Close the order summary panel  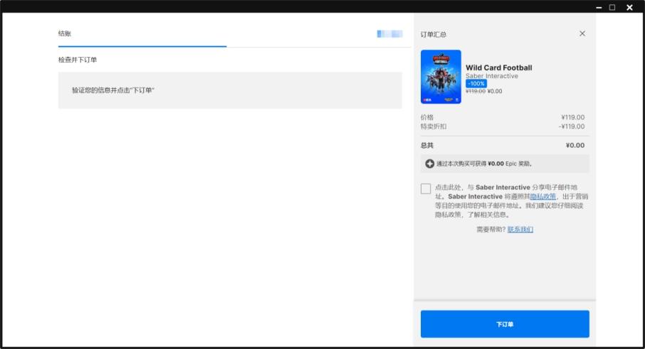pos(582,33)
